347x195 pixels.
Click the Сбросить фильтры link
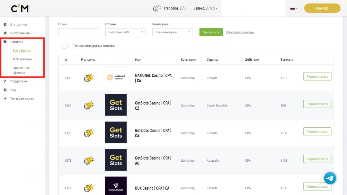click(240, 32)
